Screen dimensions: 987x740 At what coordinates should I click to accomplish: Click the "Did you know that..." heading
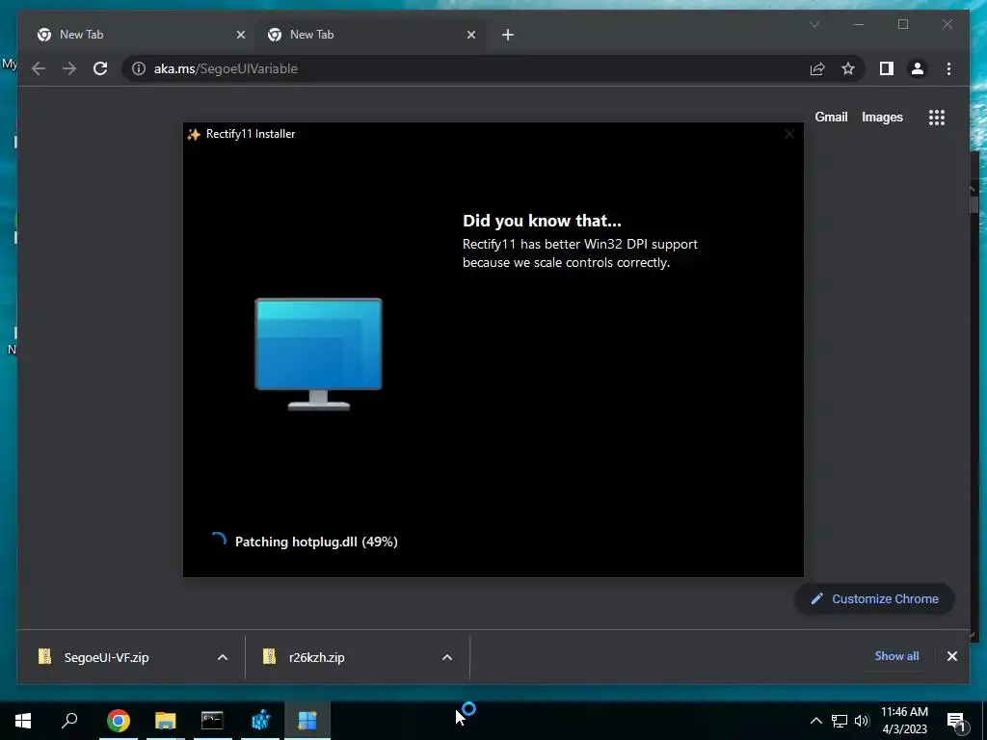pos(542,221)
